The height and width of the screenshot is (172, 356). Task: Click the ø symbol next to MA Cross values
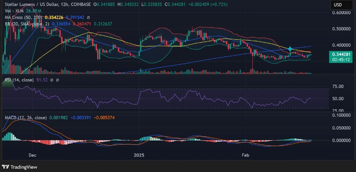(x=88, y=17)
